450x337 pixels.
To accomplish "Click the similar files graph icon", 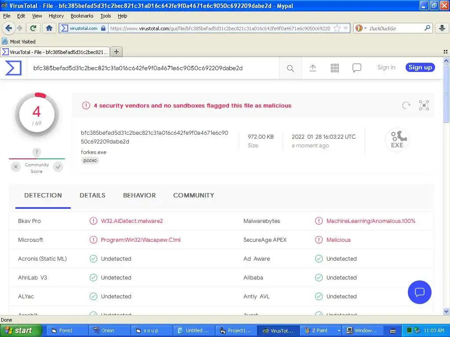I will click(x=424, y=105).
